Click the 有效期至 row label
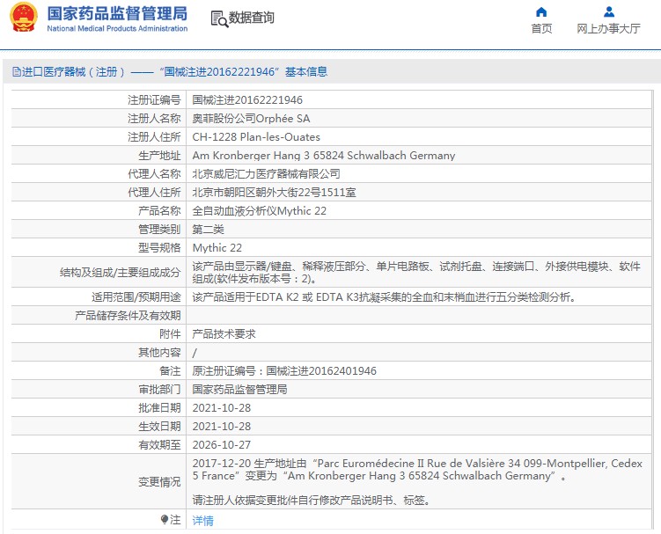This screenshot has width=661, height=534. click(x=159, y=444)
